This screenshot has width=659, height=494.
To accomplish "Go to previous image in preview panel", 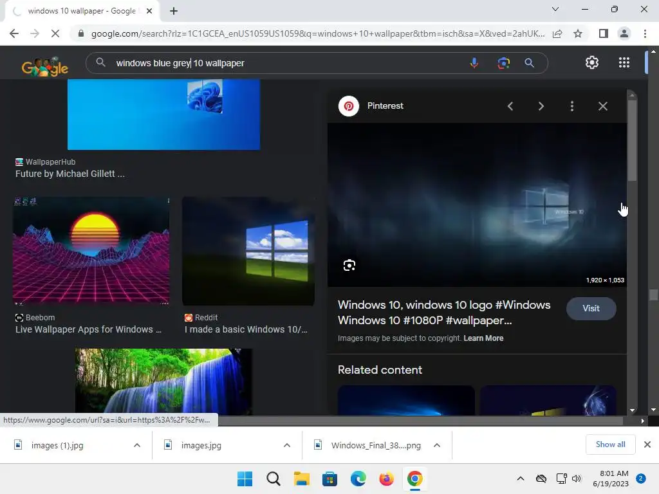I will [x=510, y=106].
